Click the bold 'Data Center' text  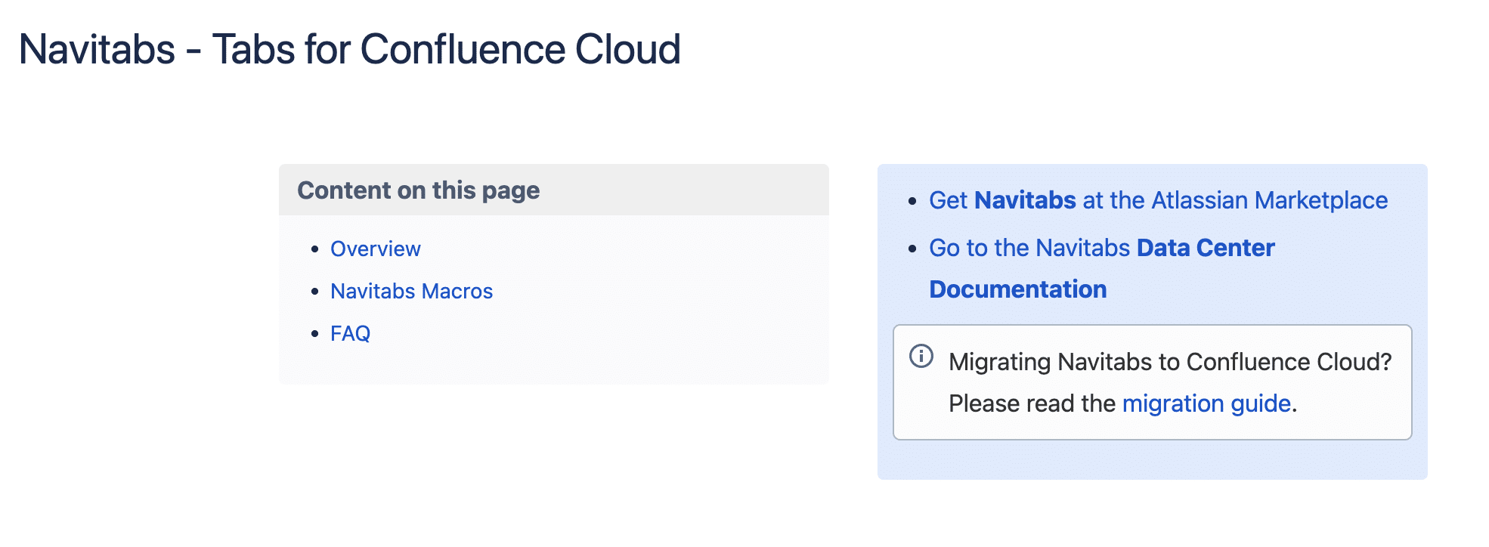(x=1205, y=248)
